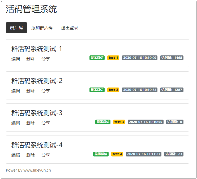Click the 访问量: 1468 badge
197x179 pixels.
pyautogui.click(x=172, y=58)
